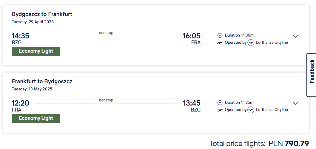
Task: Click the clock icon beside Duration 1h 25m
Action: click(x=220, y=103)
